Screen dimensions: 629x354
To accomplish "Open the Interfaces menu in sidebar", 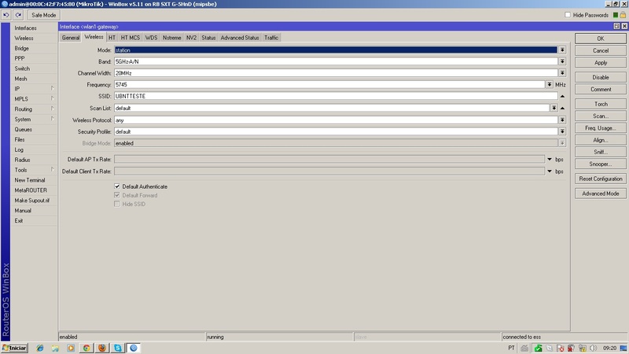I will click(x=34, y=28).
